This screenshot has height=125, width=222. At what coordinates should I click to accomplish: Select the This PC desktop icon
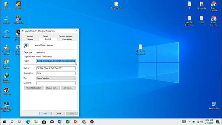(x=6, y=19)
